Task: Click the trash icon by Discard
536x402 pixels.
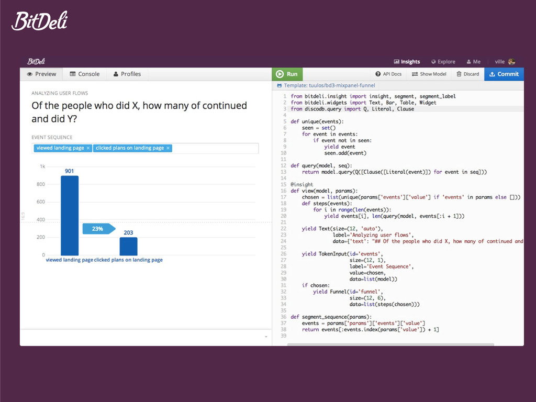Action: pyautogui.click(x=459, y=74)
